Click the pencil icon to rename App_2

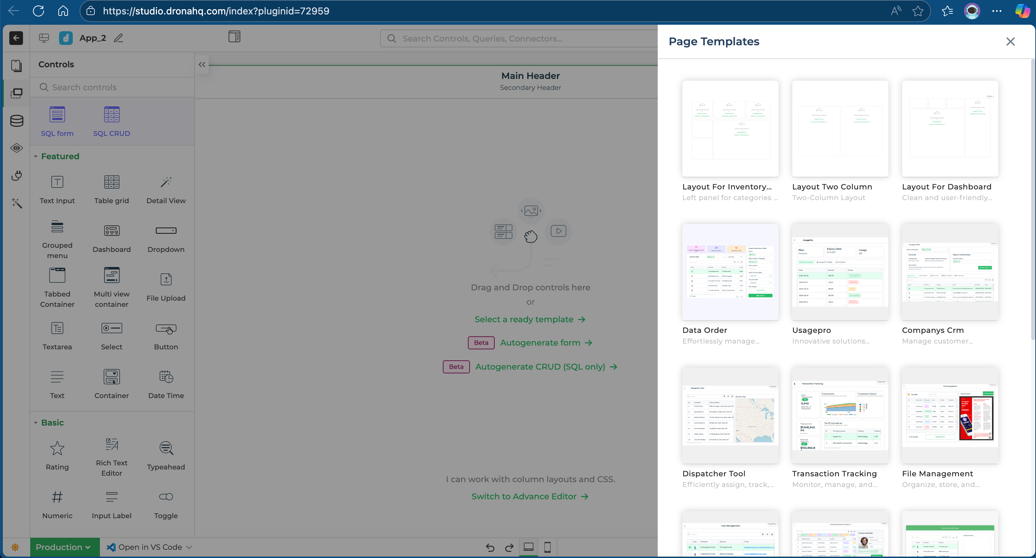pos(118,38)
